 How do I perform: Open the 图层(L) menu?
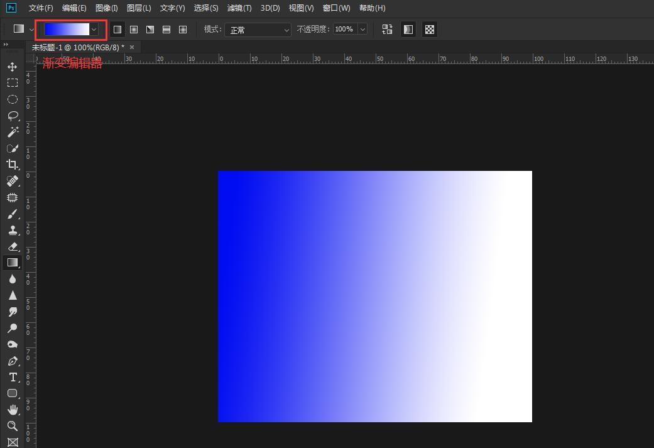[139, 8]
